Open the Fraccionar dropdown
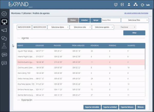The width and height of the screenshot is (154, 112). pyautogui.click(x=125, y=27)
